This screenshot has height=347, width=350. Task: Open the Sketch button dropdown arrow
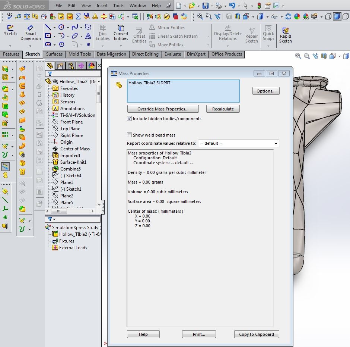[10, 46]
